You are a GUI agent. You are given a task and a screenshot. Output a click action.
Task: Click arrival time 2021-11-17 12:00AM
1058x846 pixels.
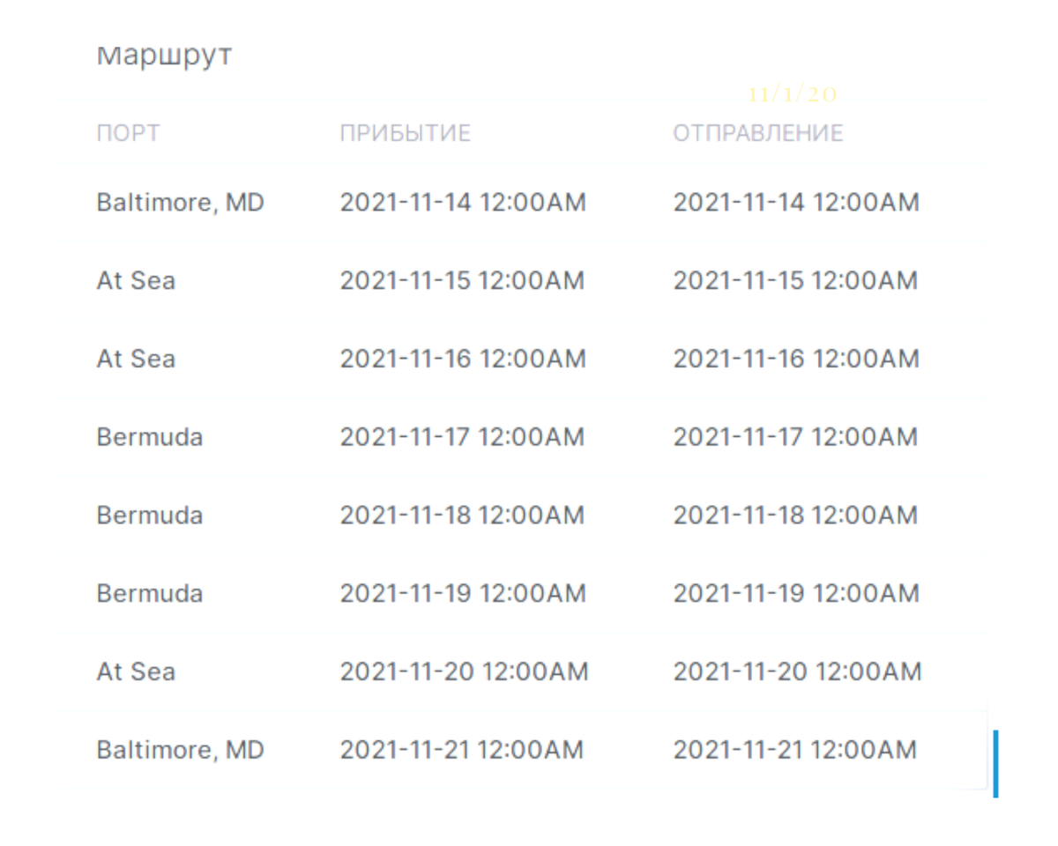coord(463,437)
